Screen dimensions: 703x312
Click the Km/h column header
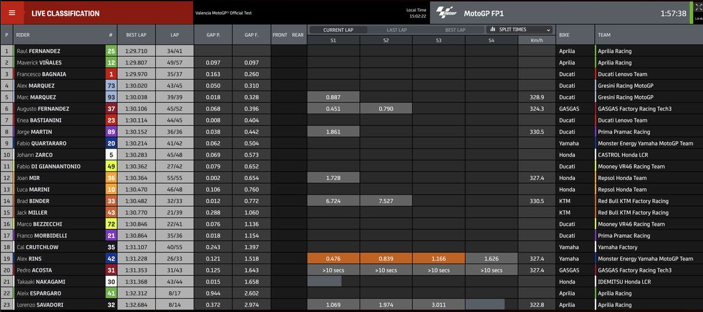(537, 40)
